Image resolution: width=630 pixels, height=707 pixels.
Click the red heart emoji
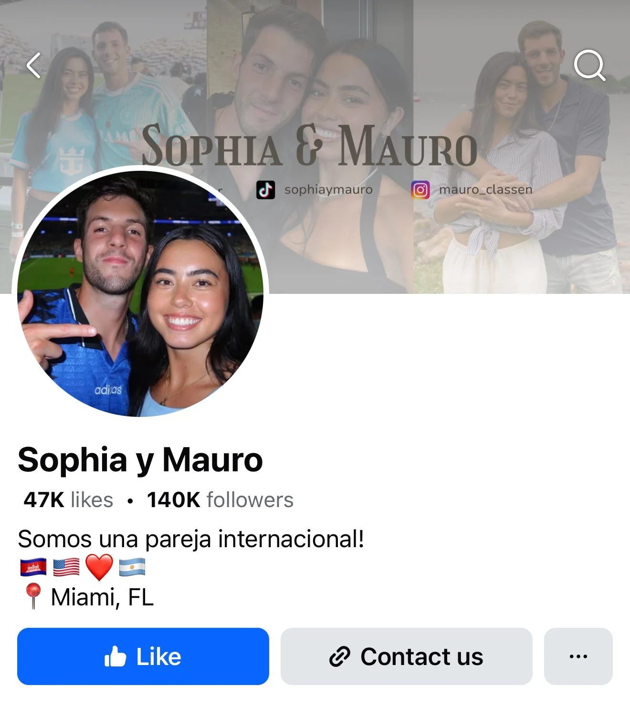pos(99,567)
